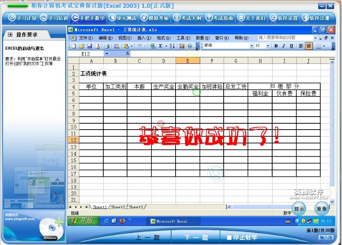Click the Align Left icon
Image resolution: width=342 pixels, height=245 pixels.
(301, 46)
